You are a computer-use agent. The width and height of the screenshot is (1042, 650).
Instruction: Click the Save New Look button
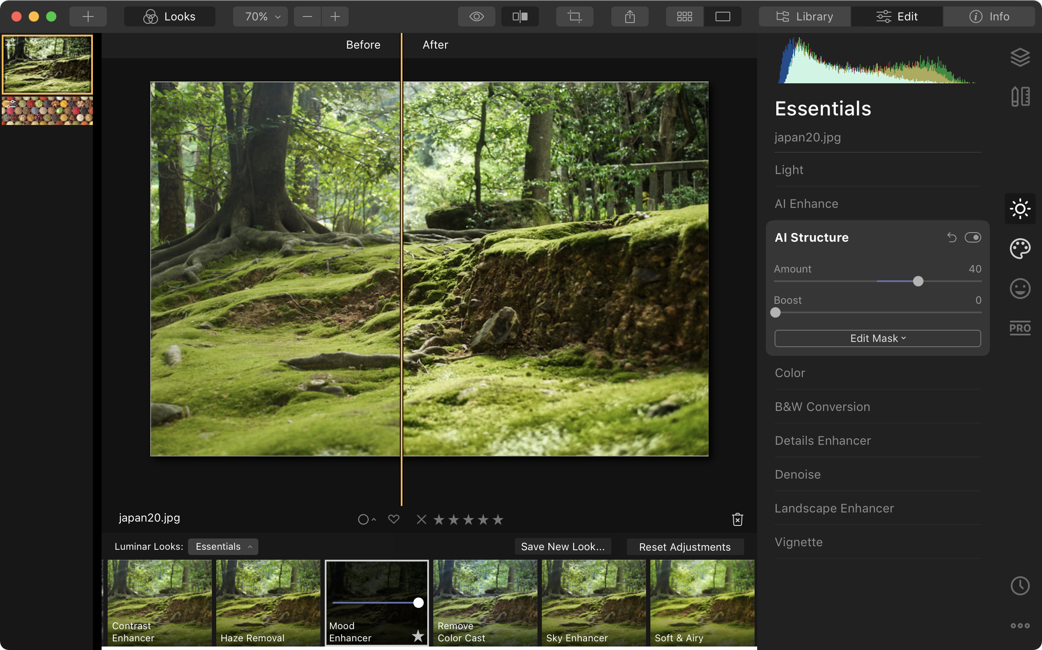(563, 547)
